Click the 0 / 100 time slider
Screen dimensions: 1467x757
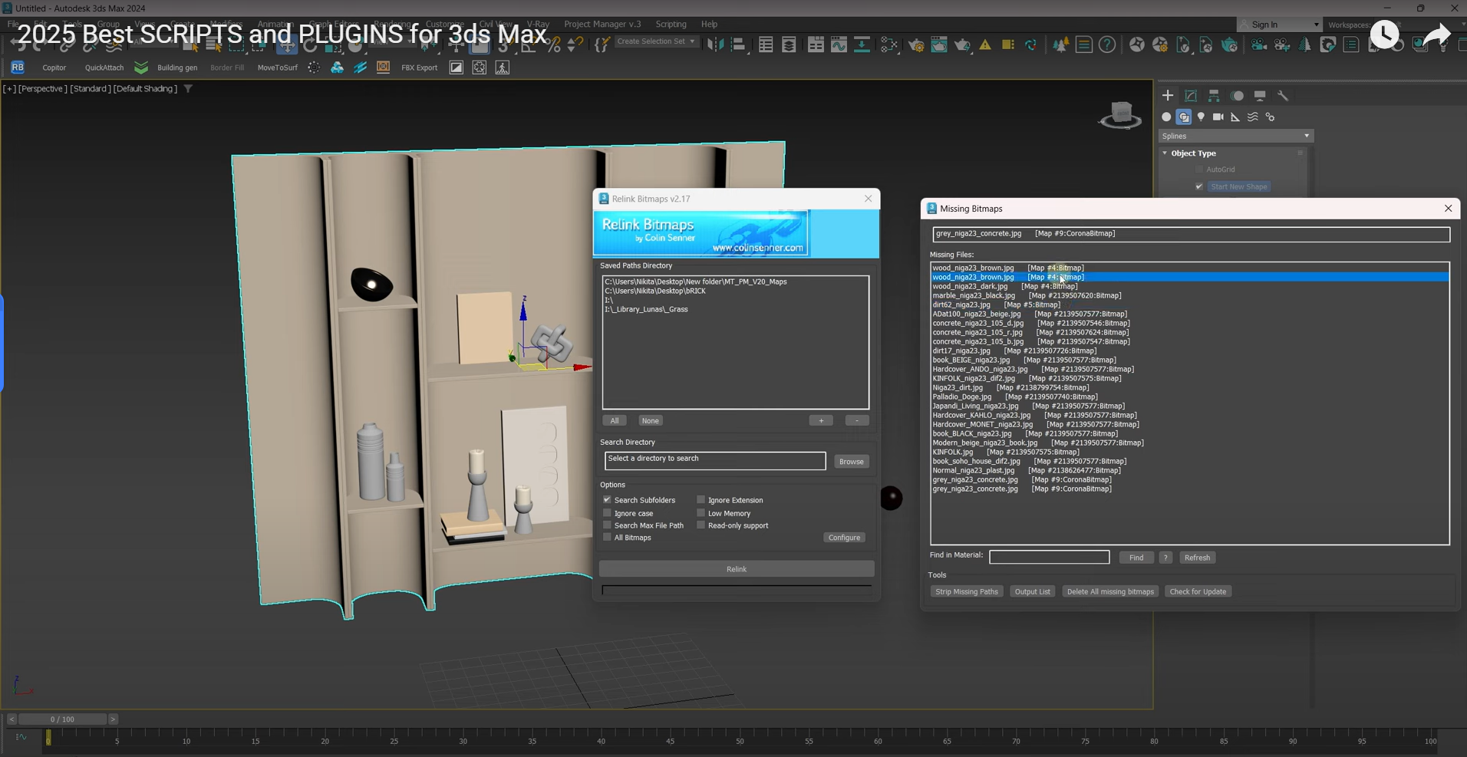62,719
